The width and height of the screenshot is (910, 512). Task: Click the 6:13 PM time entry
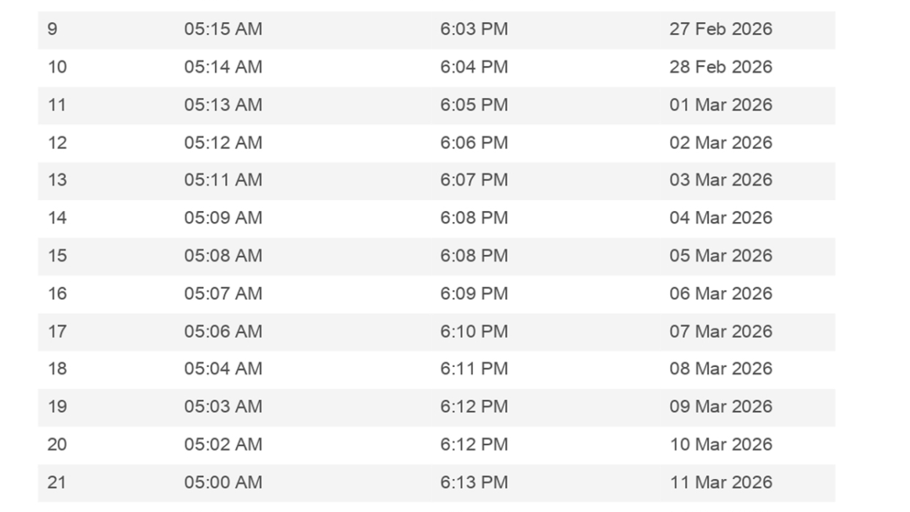click(474, 482)
